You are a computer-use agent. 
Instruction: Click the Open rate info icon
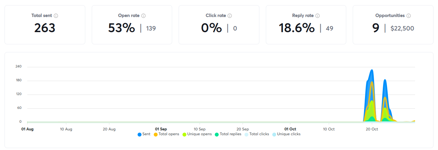[143, 16]
